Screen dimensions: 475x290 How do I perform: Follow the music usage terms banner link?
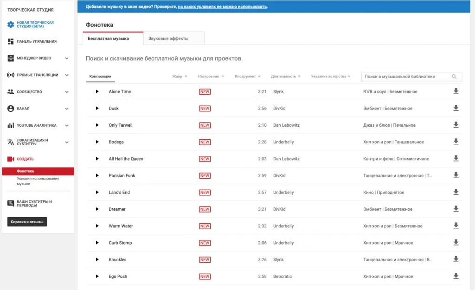222,6
